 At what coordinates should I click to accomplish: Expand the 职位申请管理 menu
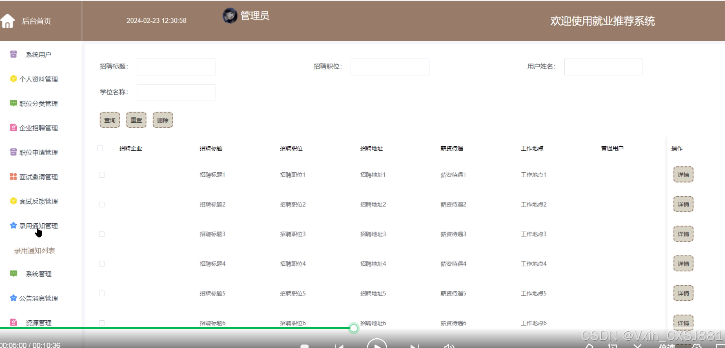click(38, 152)
